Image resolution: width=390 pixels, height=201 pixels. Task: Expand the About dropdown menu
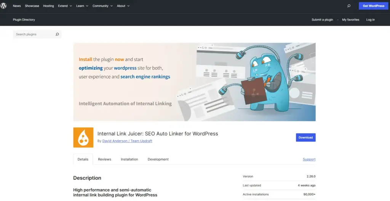click(x=123, y=6)
